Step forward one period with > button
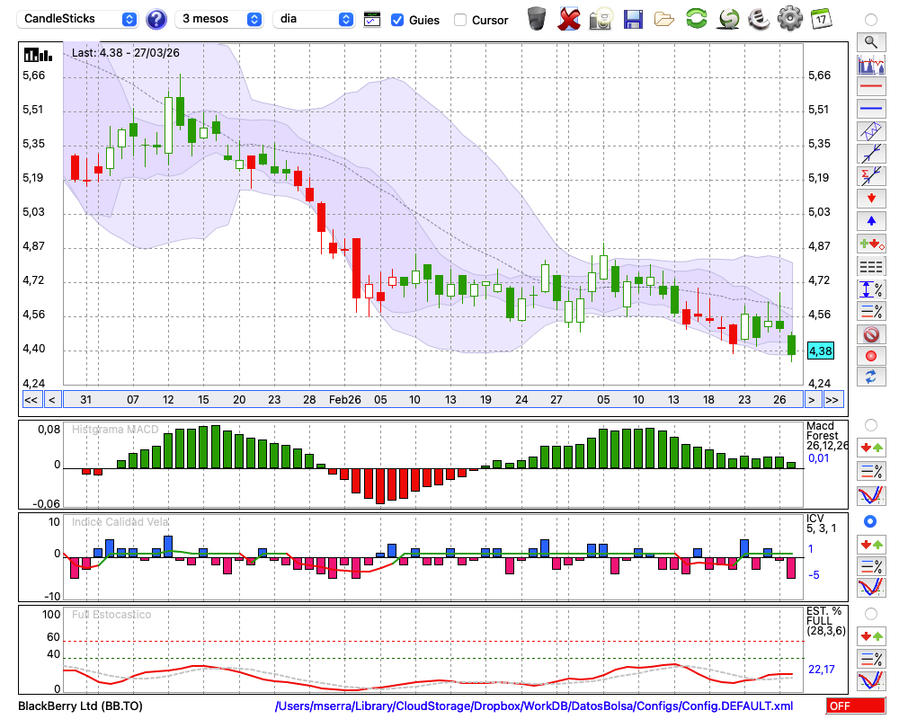899x719 pixels. coord(811,400)
